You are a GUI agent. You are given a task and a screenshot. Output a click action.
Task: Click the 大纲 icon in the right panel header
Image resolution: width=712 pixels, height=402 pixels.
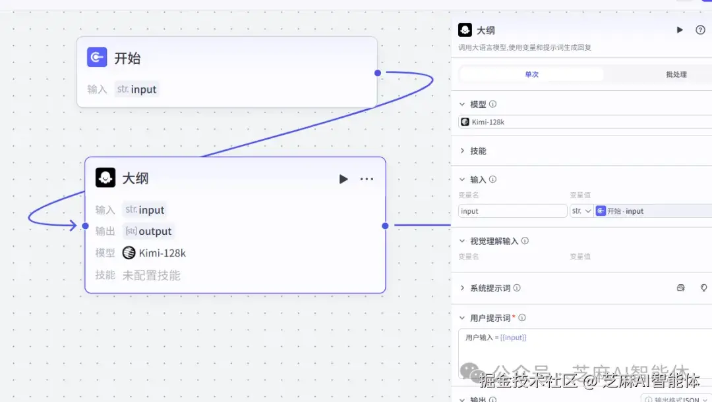(463, 30)
